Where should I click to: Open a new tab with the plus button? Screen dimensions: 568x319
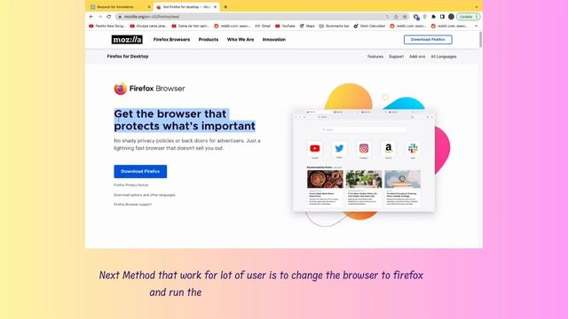click(x=225, y=7)
